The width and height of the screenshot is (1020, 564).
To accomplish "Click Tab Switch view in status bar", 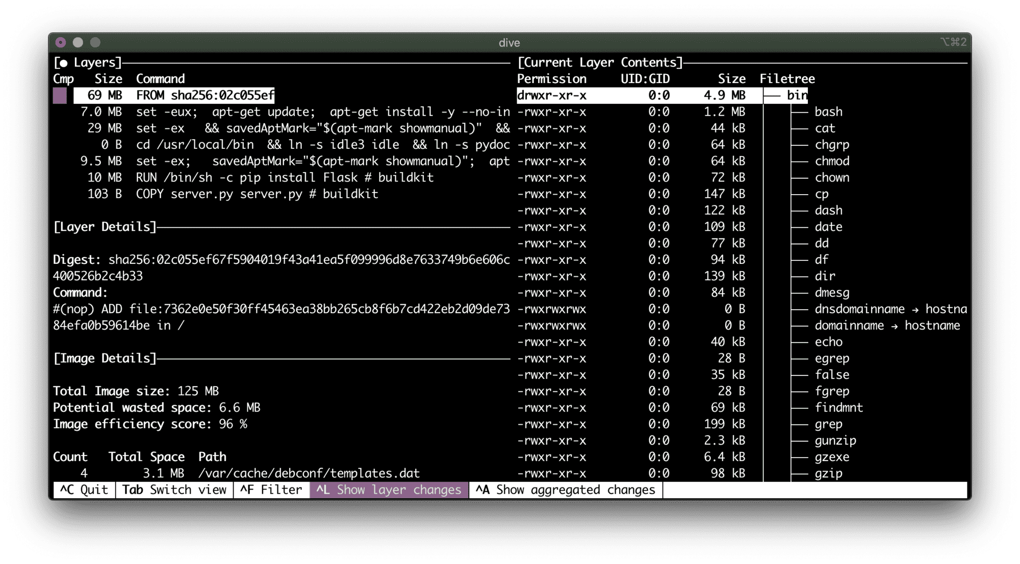I will [x=174, y=490].
